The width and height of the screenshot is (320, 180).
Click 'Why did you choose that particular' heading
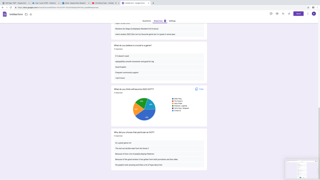[134, 132]
